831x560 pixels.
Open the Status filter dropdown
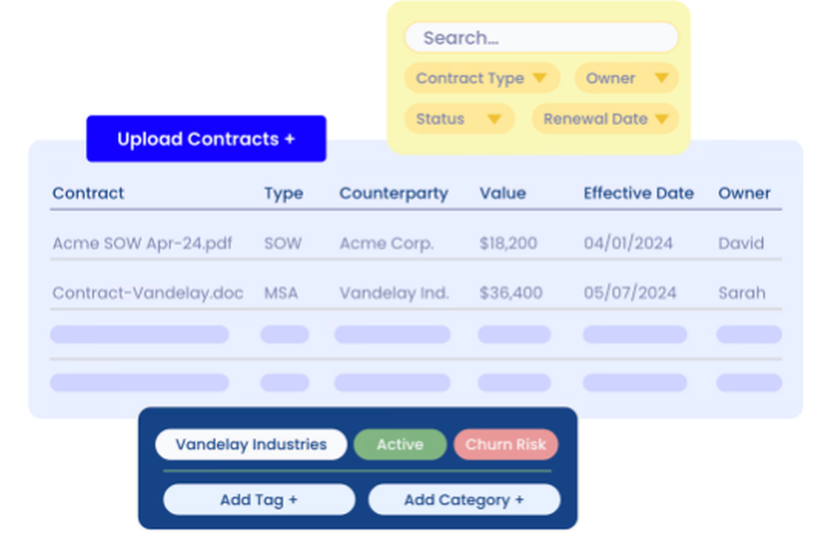459,119
